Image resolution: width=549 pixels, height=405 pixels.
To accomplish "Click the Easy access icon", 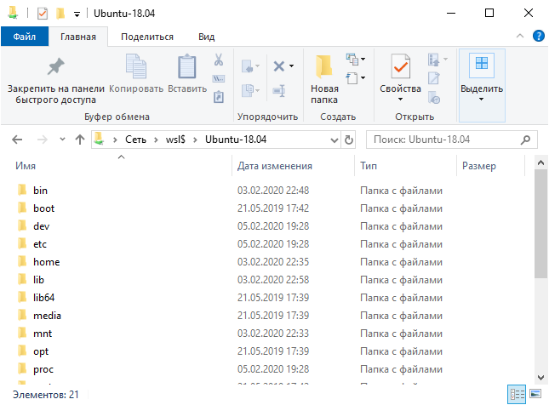I will (352, 77).
